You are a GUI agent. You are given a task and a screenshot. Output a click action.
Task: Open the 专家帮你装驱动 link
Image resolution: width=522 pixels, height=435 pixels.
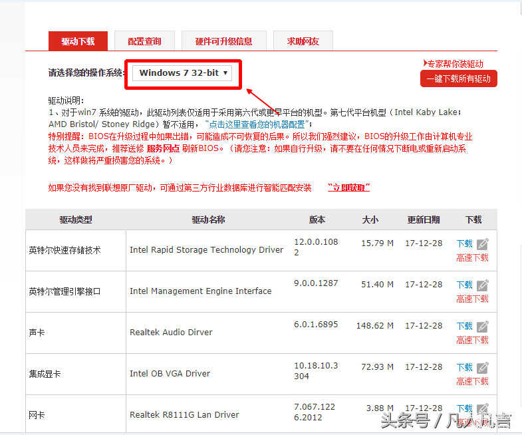(454, 64)
